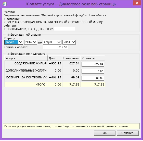Select the К оплате column header
Image resolution: width=143 pixels, height=141 pixels.
point(93,58)
